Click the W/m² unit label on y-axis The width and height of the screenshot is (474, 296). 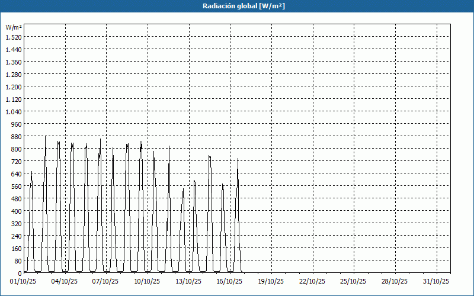click(14, 27)
